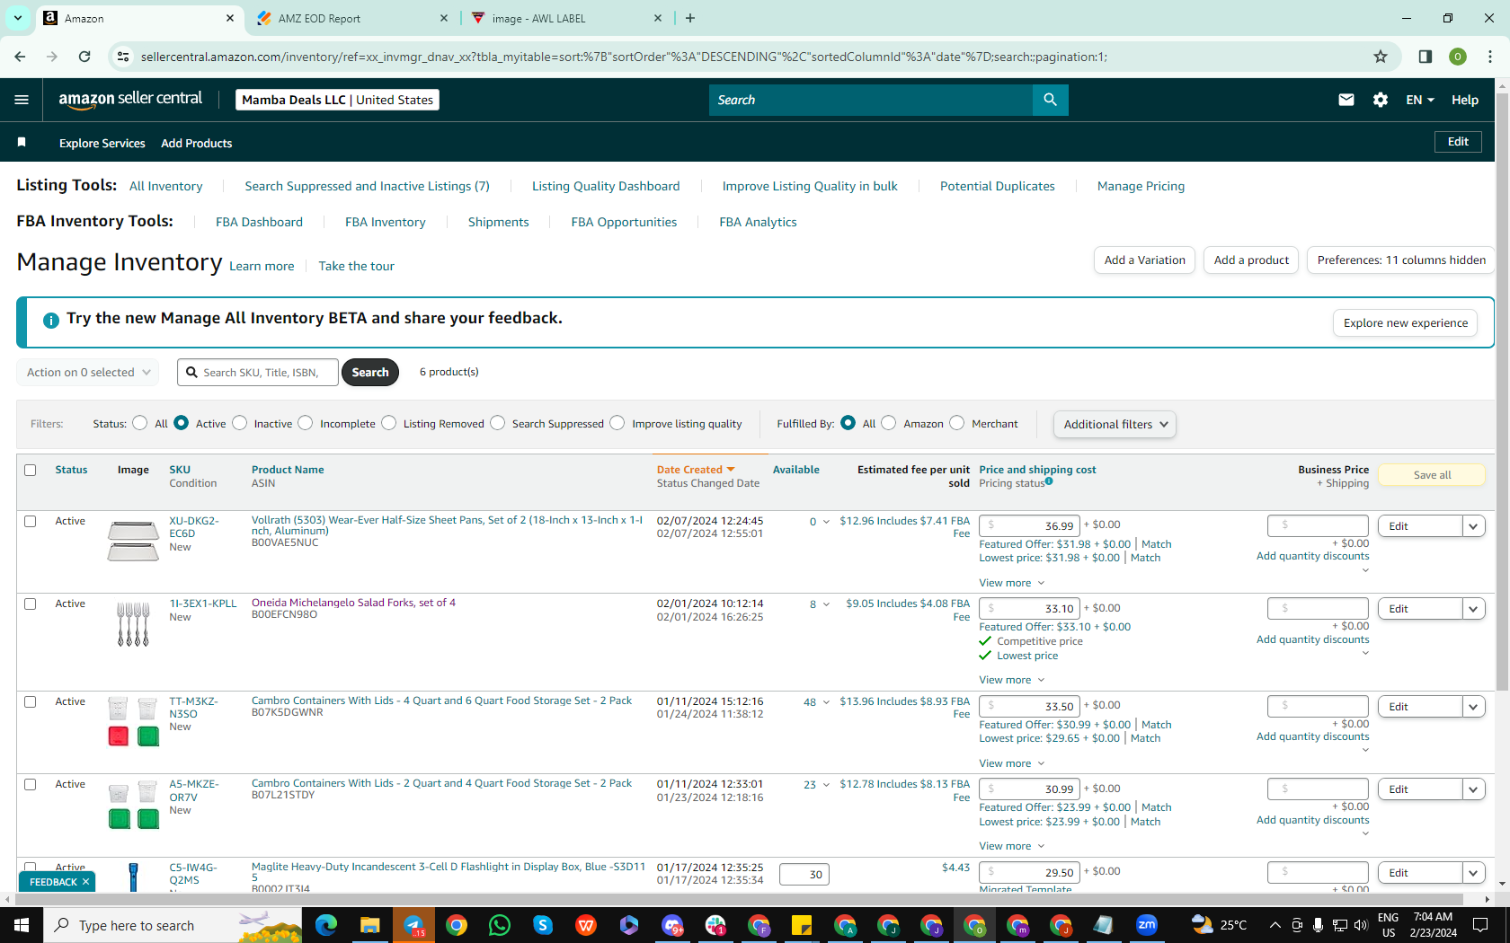The width and height of the screenshot is (1510, 943).
Task: Sort by Date Created column
Action: 696,470
